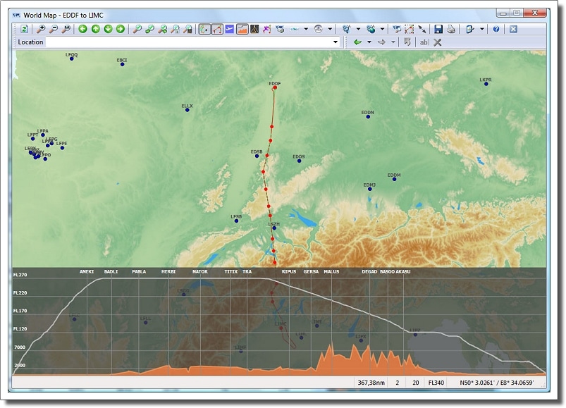
Task: Pan map up with green arrow
Action: point(95,29)
